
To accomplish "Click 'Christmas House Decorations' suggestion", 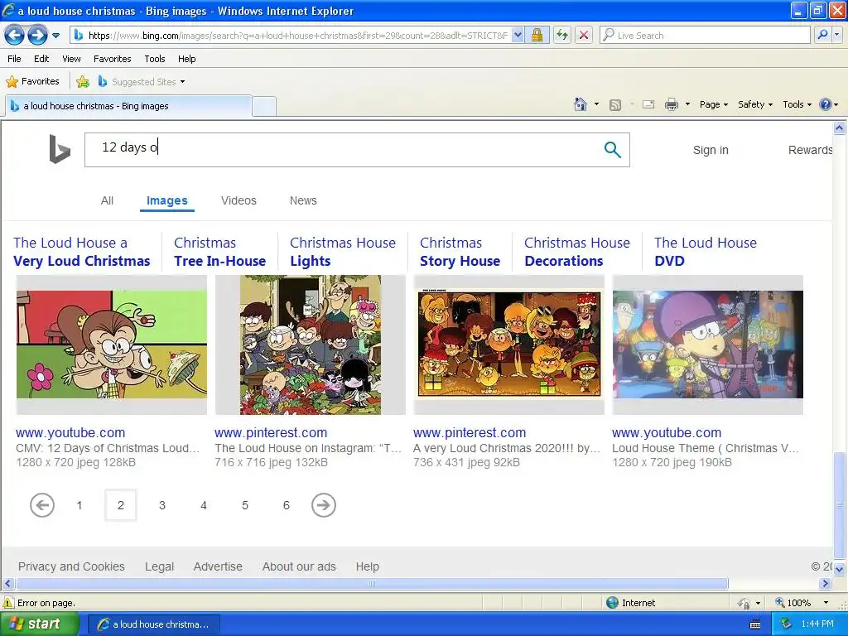I will pos(577,252).
